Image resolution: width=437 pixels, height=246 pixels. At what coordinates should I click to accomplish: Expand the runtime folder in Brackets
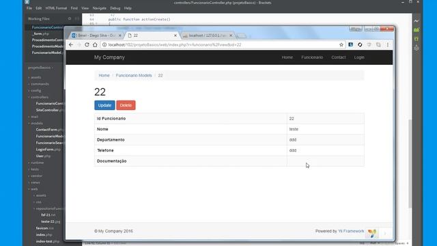point(37,163)
